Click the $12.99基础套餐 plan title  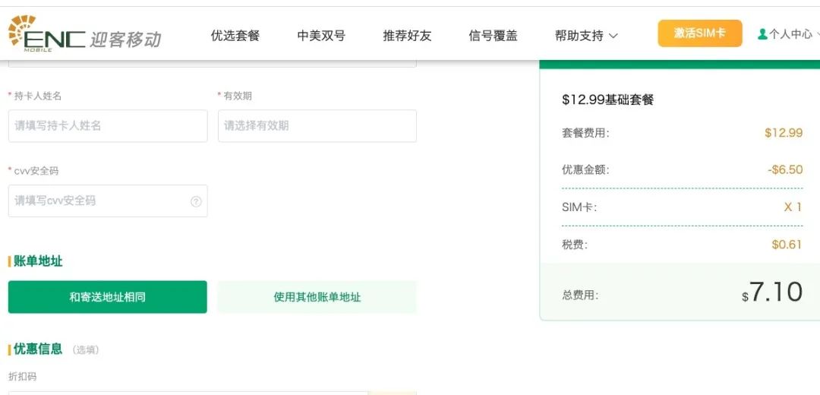tap(607, 100)
